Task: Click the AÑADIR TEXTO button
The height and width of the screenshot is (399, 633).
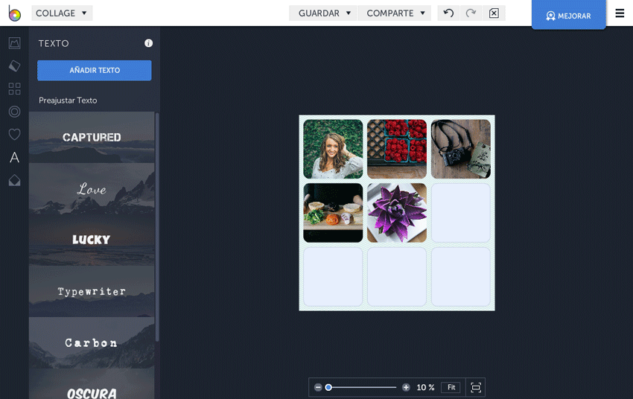Action: coord(95,71)
